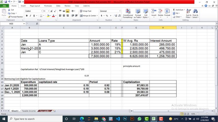
Task: Apply the Font Color red A
Action: click(x=53, y=16)
